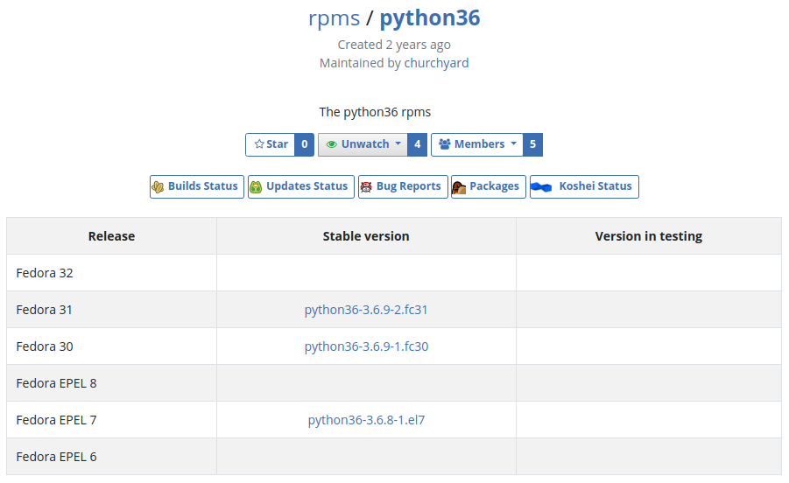Open the Unwatch dropdown arrow
Viewport: 789px width, 483px height.
coord(398,143)
